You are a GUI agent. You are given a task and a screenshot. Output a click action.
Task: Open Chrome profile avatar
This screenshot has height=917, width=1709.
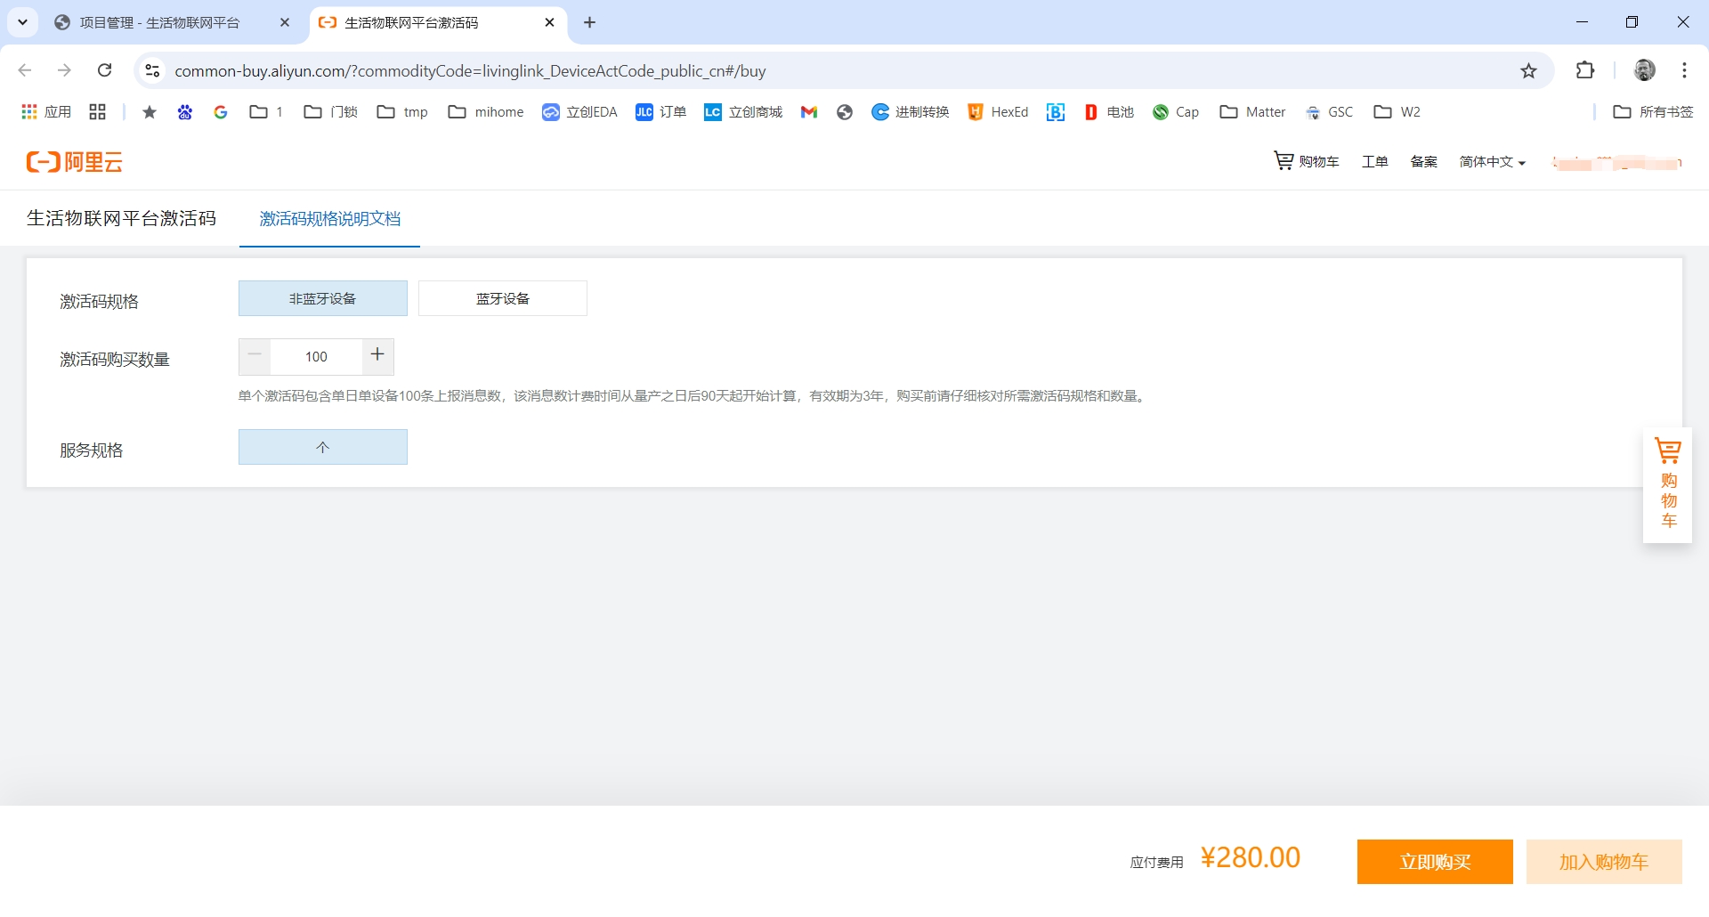1645,70
